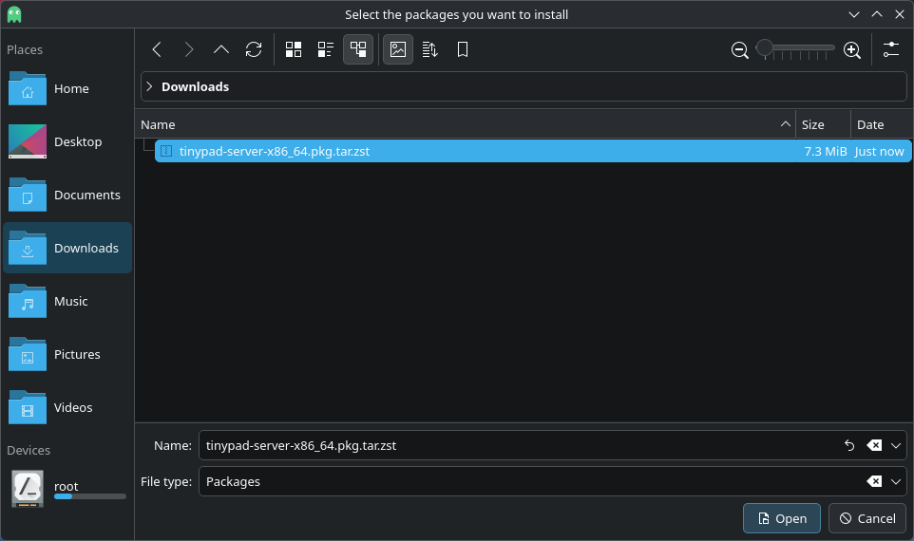The width and height of the screenshot is (914, 541).
Task: Expand the File type dropdown arrow
Action: (896, 481)
